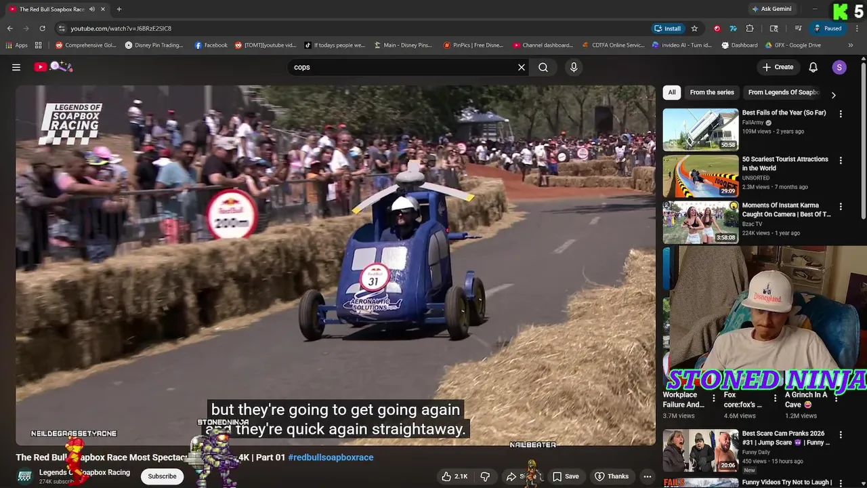Screen dimensions: 867x488
Task: Open Moments Of Instant Karma thumbnail
Action: tap(700, 222)
